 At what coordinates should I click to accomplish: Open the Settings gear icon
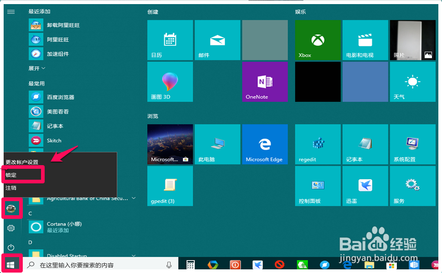tap(11, 228)
